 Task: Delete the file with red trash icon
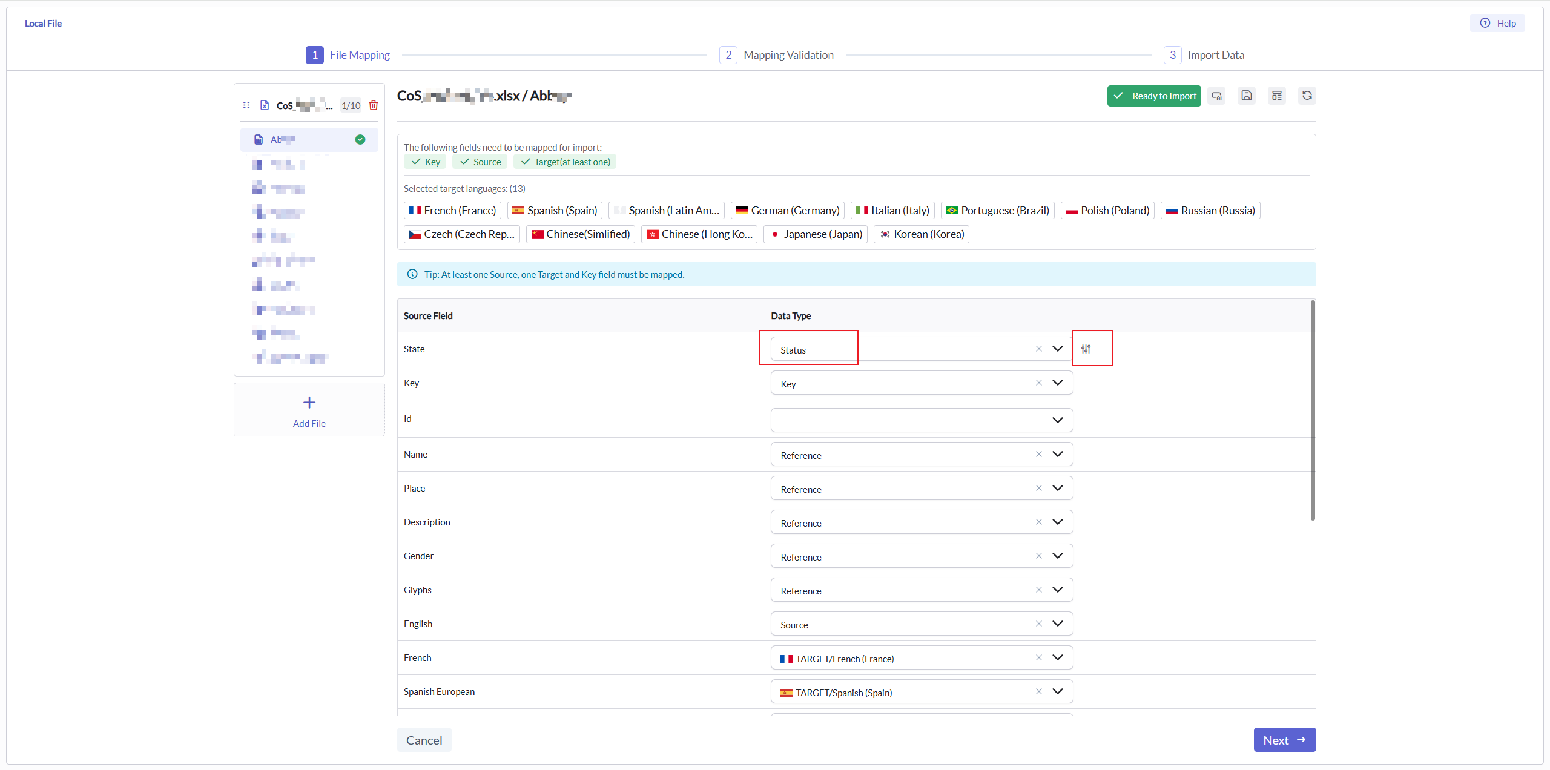374,105
